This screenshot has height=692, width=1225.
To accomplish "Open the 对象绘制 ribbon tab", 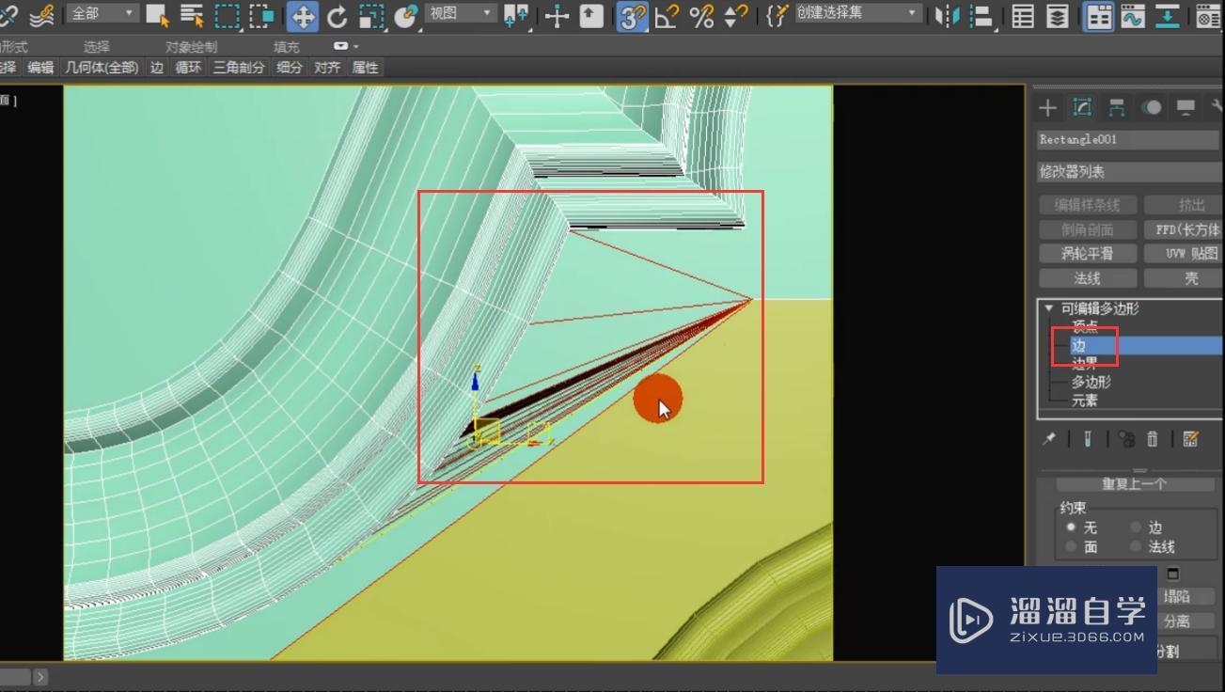I will (x=191, y=46).
